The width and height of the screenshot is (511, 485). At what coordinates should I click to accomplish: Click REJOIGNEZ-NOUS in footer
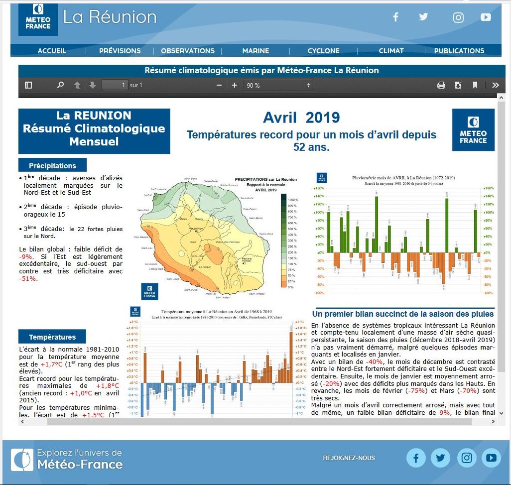click(349, 458)
